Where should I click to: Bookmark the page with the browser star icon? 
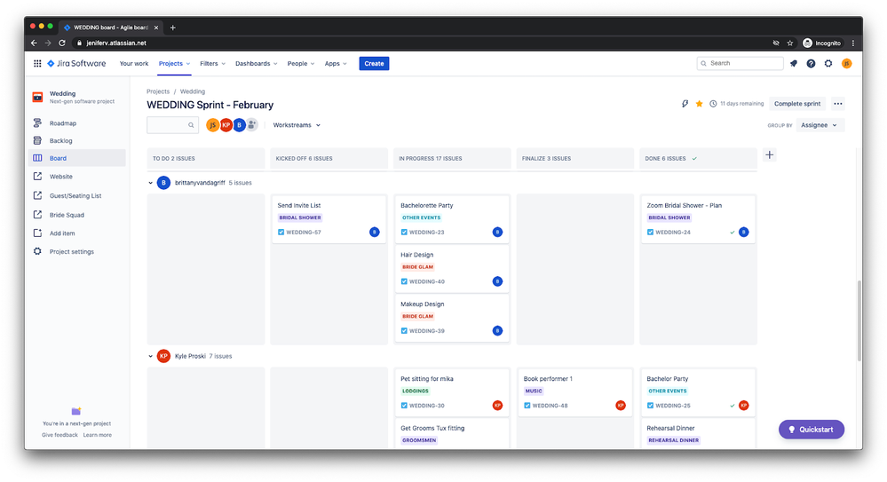click(789, 43)
